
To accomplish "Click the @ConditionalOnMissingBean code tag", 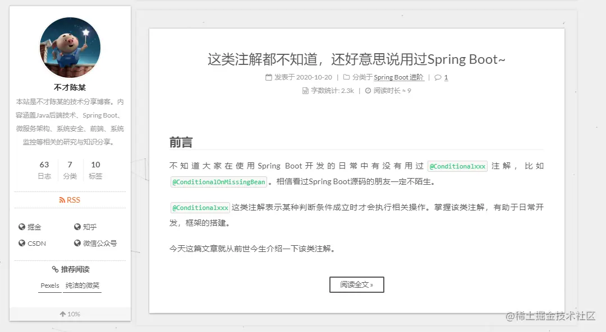I will [x=219, y=182].
